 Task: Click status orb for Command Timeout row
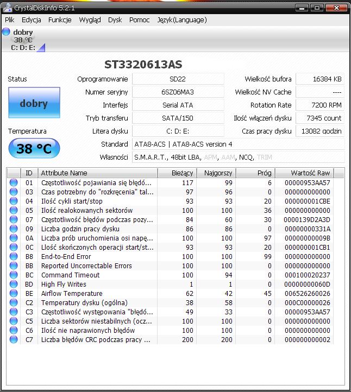point(14,275)
